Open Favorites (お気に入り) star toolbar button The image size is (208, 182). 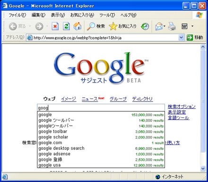coord(123,26)
